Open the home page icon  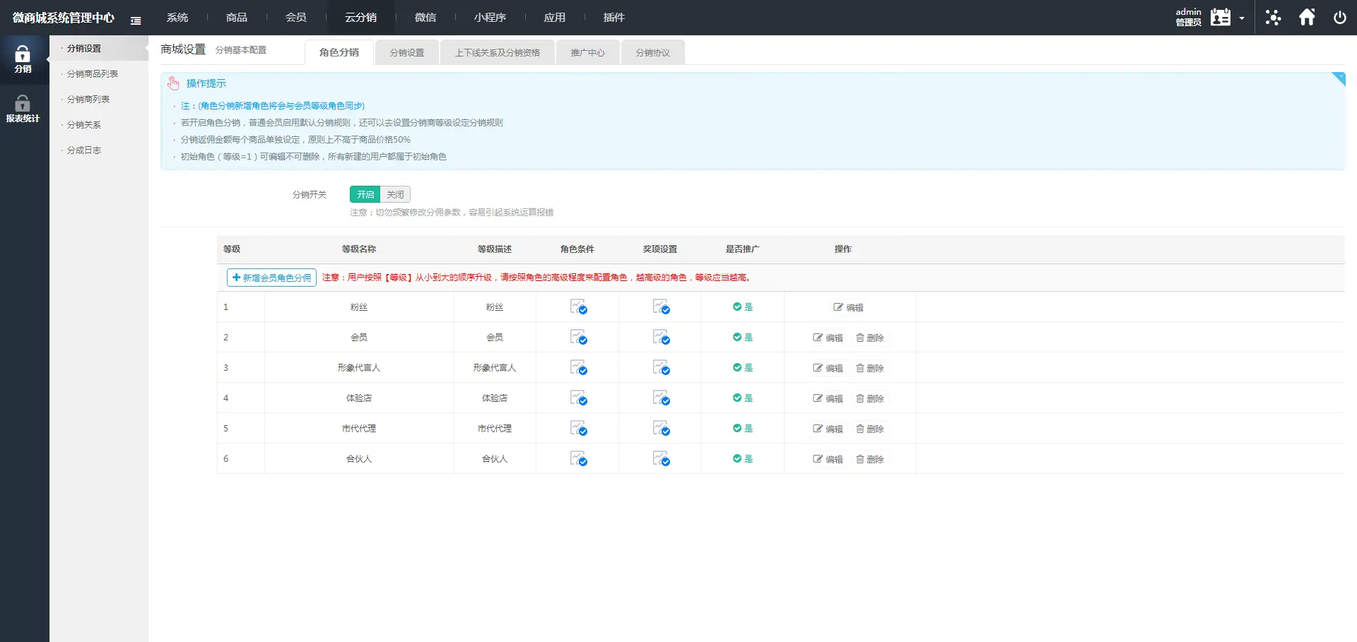[x=1307, y=18]
